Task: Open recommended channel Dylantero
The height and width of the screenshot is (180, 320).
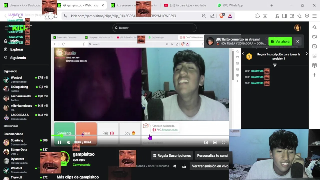Action: tap(25, 161)
